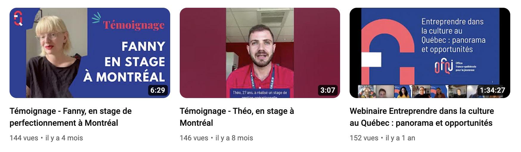
Task: Click the "152 vues" view count text
Action: [x=364, y=138]
